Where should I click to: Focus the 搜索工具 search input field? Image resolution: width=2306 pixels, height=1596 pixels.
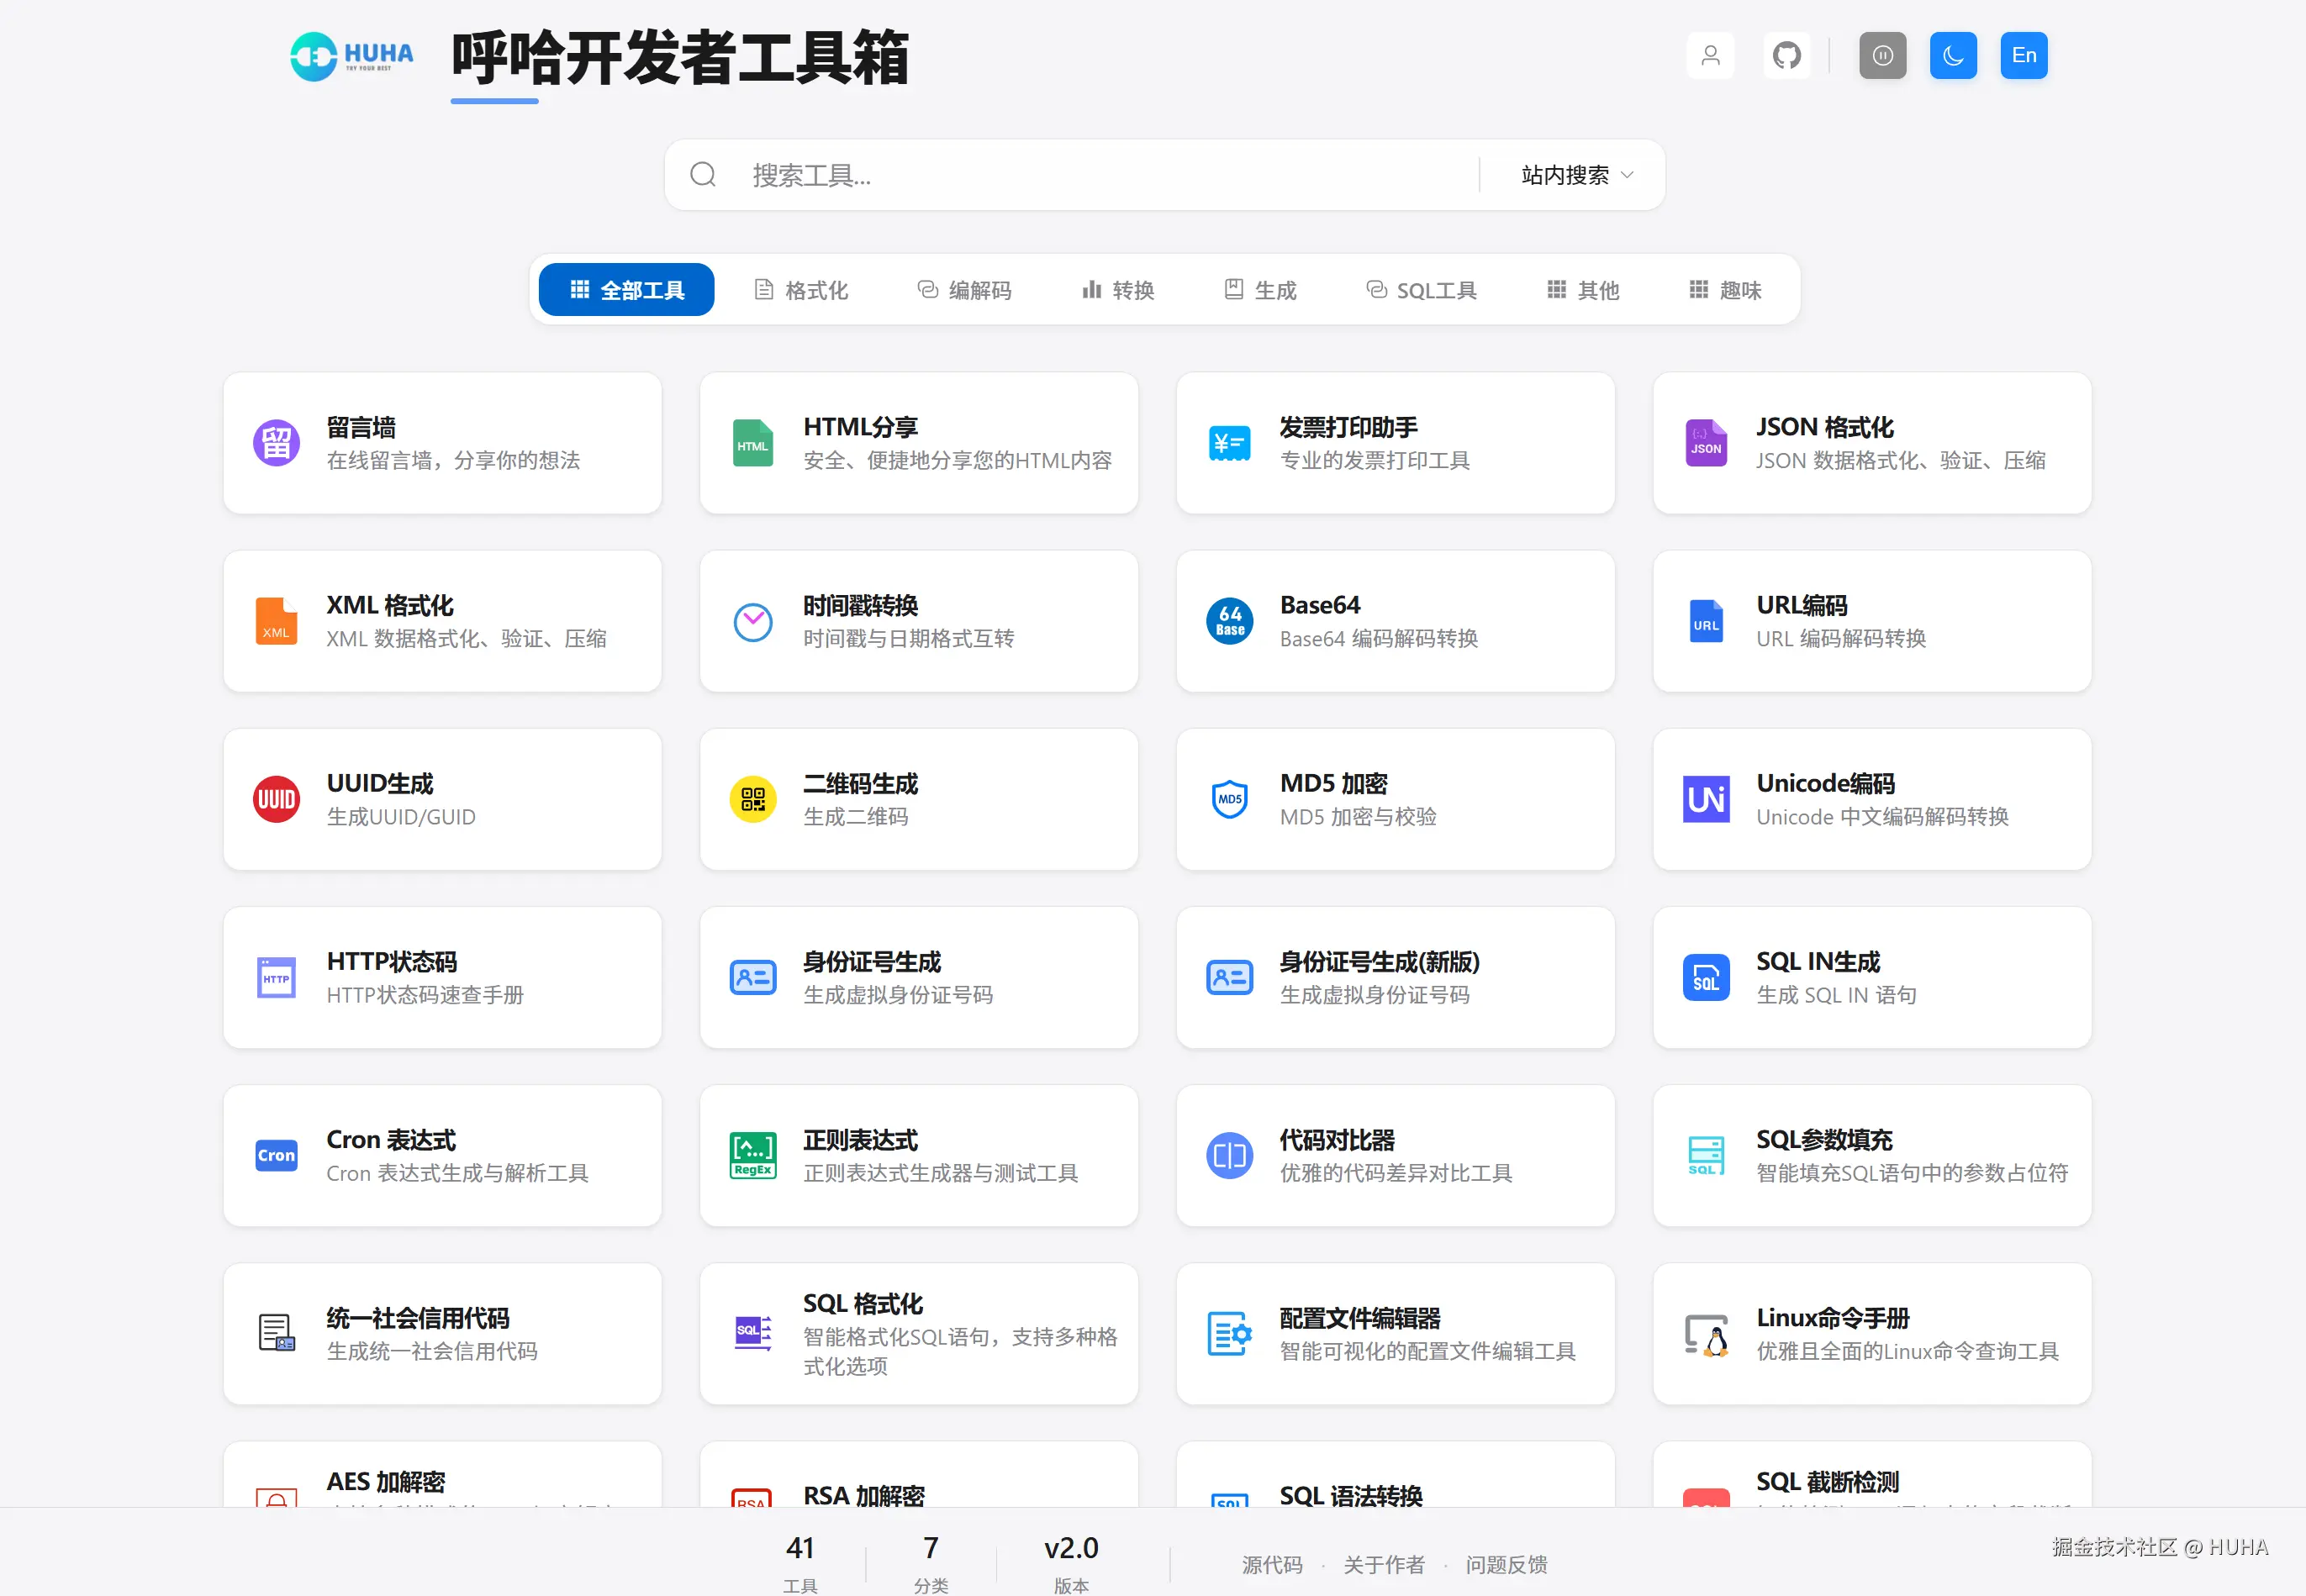coord(1100,175)
